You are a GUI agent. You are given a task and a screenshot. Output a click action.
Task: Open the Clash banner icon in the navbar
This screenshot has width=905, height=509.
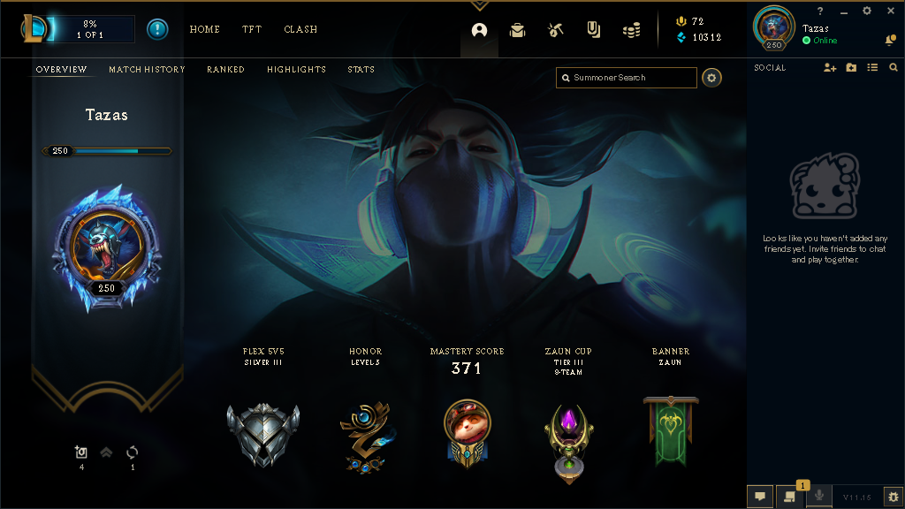[x=593, y=29]
